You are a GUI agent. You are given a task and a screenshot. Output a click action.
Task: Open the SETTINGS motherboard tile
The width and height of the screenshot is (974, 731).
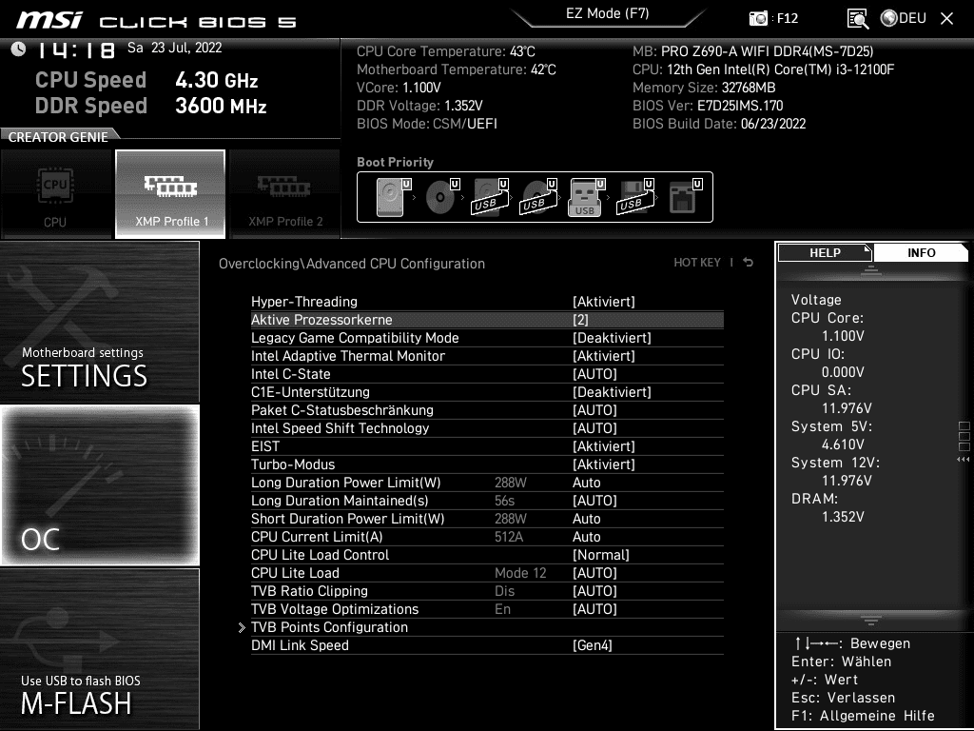pyautogui.click(x=99, y=322)
